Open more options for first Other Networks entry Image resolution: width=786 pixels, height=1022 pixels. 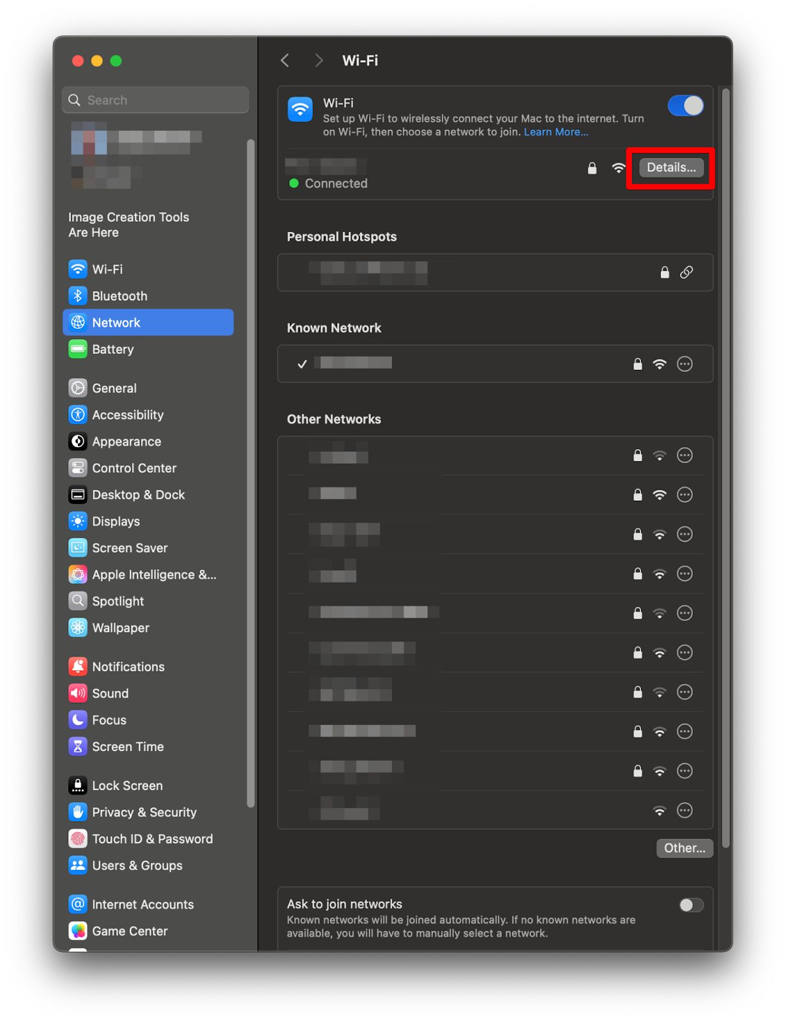pos(684,455)
